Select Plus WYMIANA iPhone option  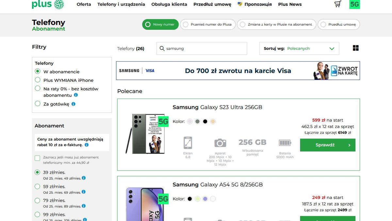coord(38,80)
